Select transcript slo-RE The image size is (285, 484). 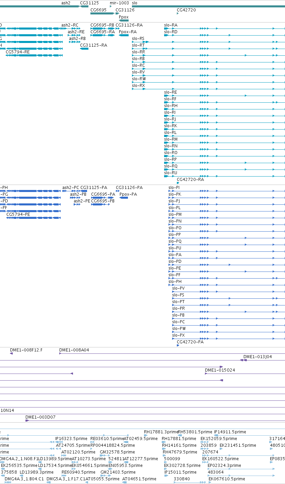tap(170, 92)
